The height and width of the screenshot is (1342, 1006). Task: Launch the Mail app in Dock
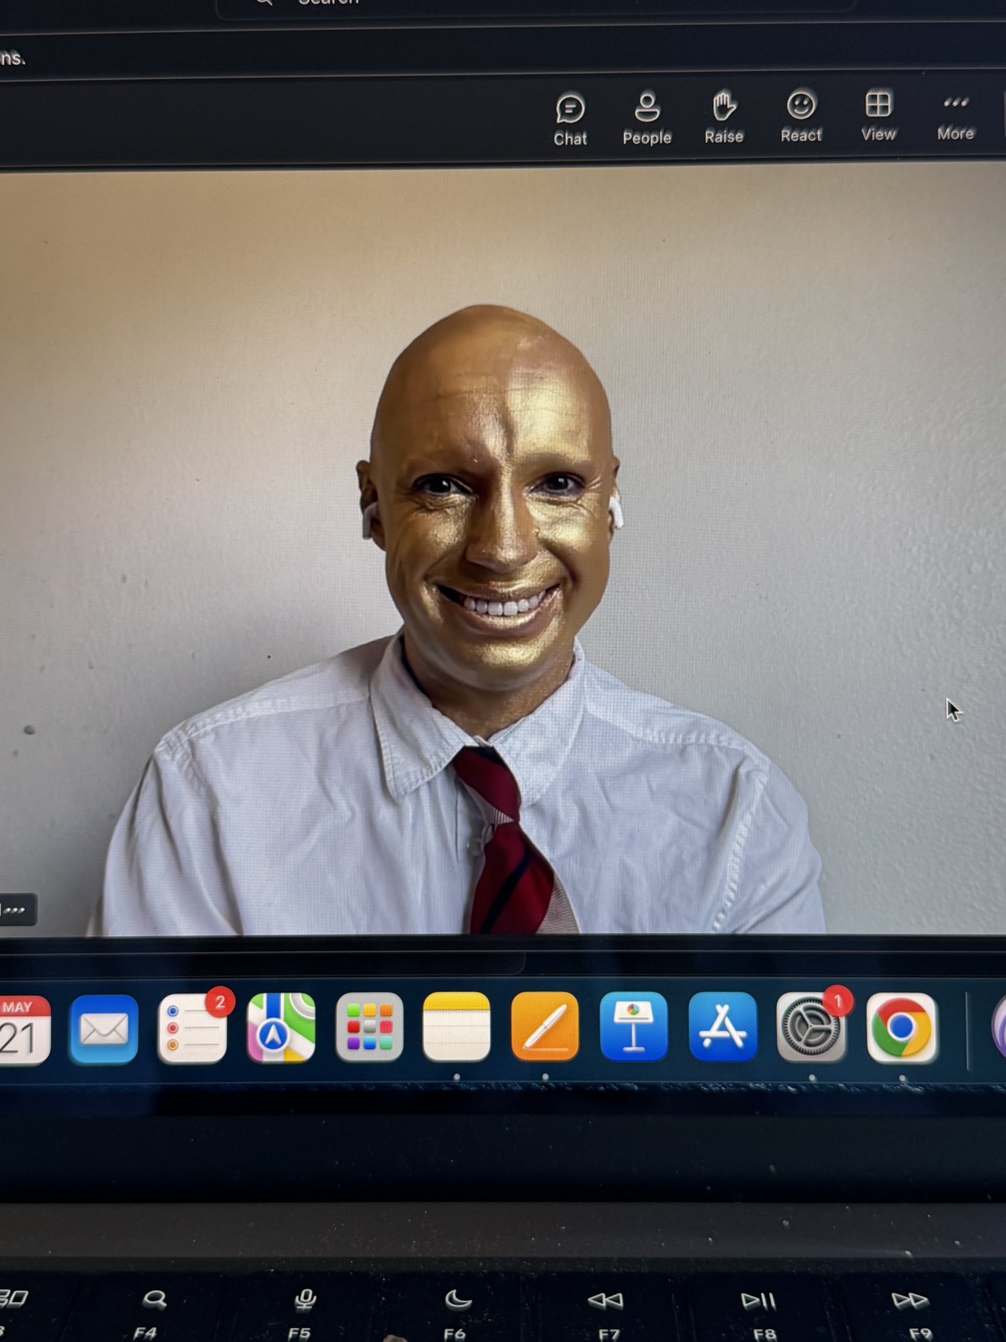tap(103, 1029)
